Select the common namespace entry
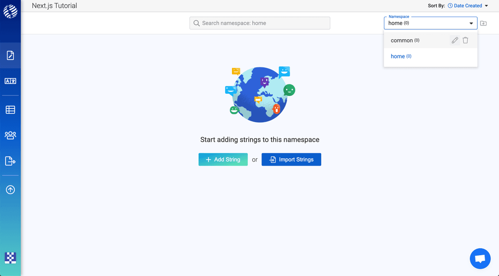The width and height of the screenshot is (499, 276). coord(405,40)
